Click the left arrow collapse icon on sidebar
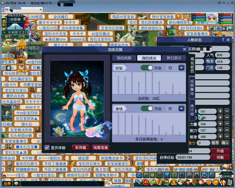Viewport: 235px width, 188px height. pyautogui.click(x=8, y=68)
